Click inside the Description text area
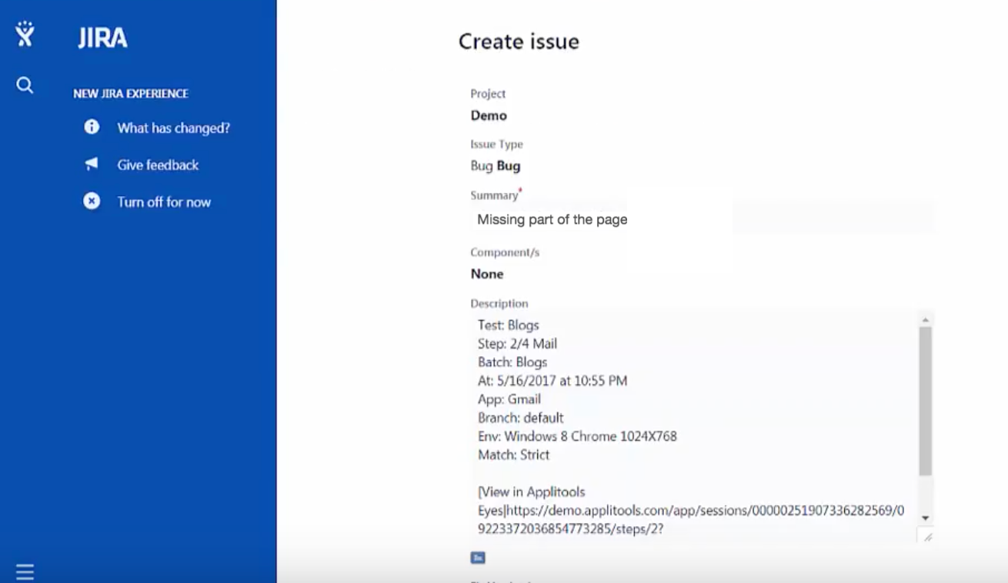1008x583 pixels. (694, 427)
